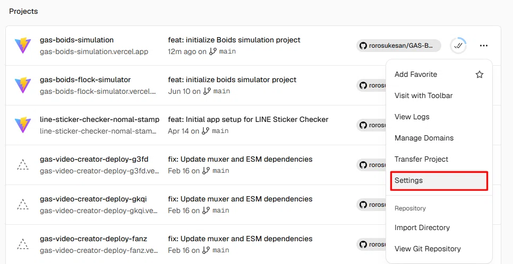The image size is (513, 264).
Task: Click the dashed triangle icon for gas-video-creator-deploy-fanz
Action: coord(23,244)
